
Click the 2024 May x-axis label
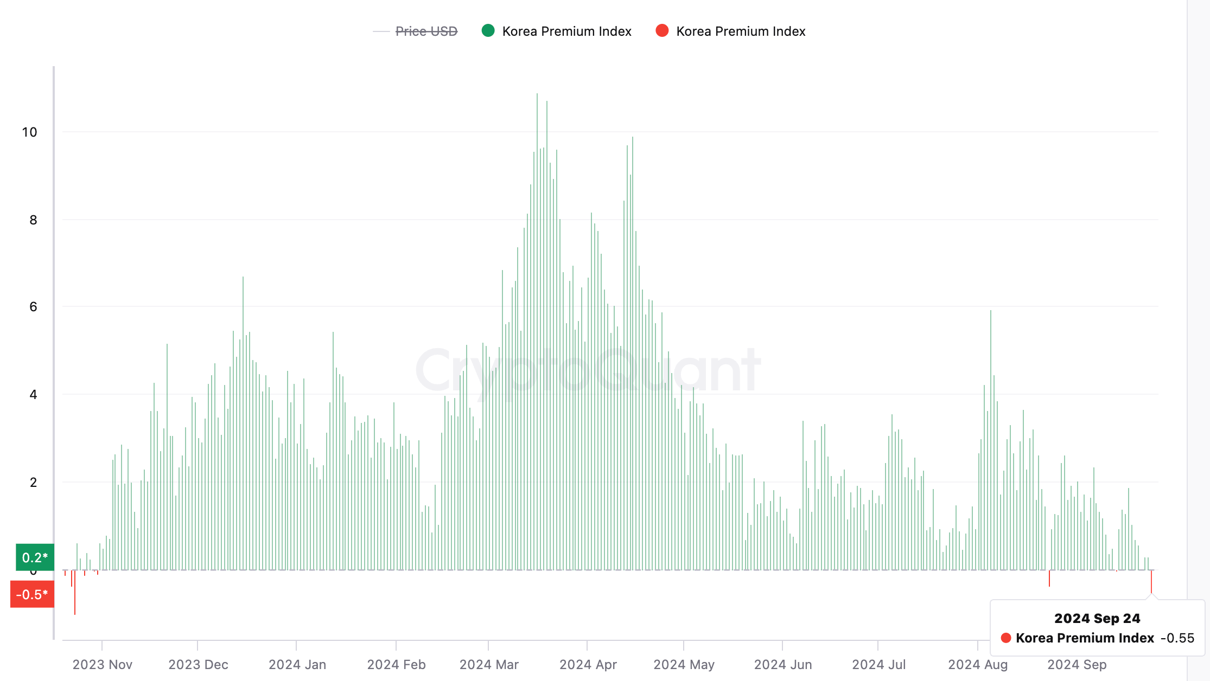(x=684, y=665)
